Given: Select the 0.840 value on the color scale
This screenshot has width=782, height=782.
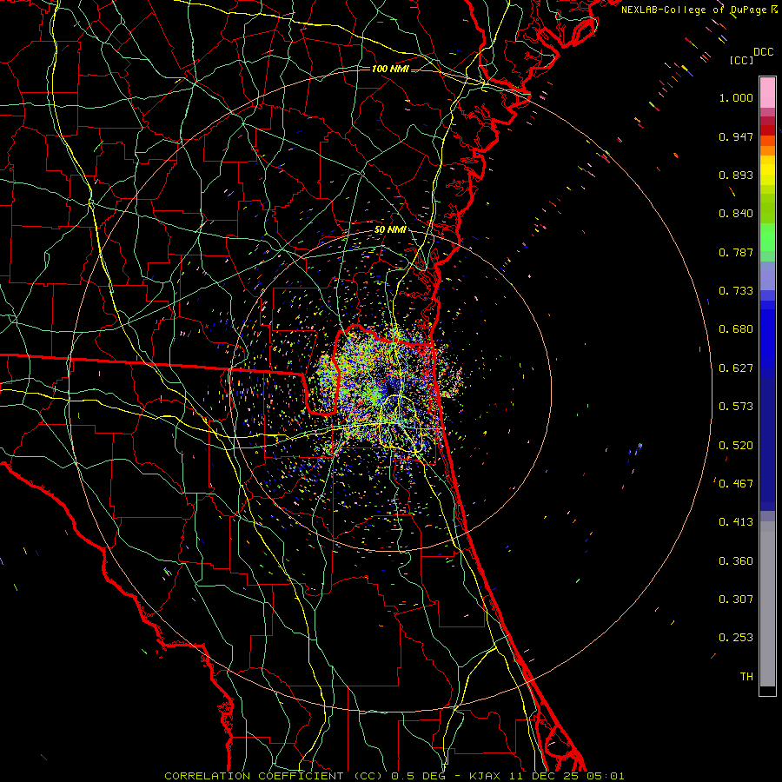Looking at the screenshot, I should (736, 214).
